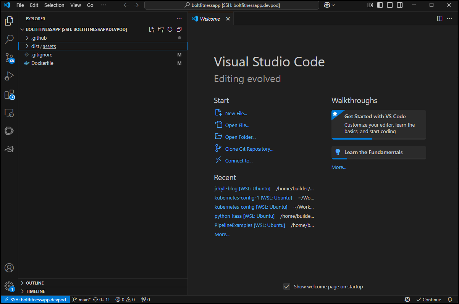The image size is (459, 304).
Task: Click the New Folder icon in Explorer header
Action: pyautogui.click(x=161, y=29)
